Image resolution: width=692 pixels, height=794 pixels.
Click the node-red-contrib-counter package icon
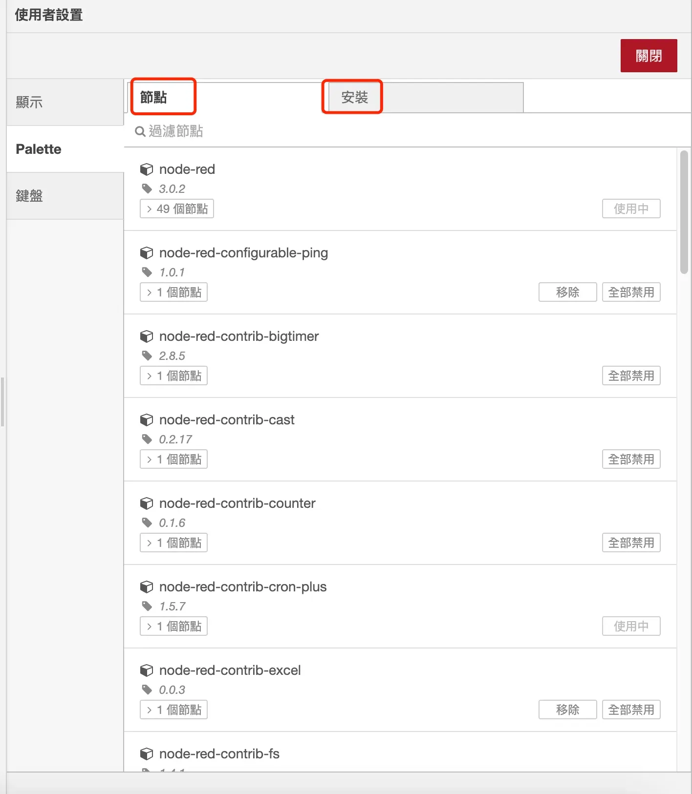click(147, 503)
